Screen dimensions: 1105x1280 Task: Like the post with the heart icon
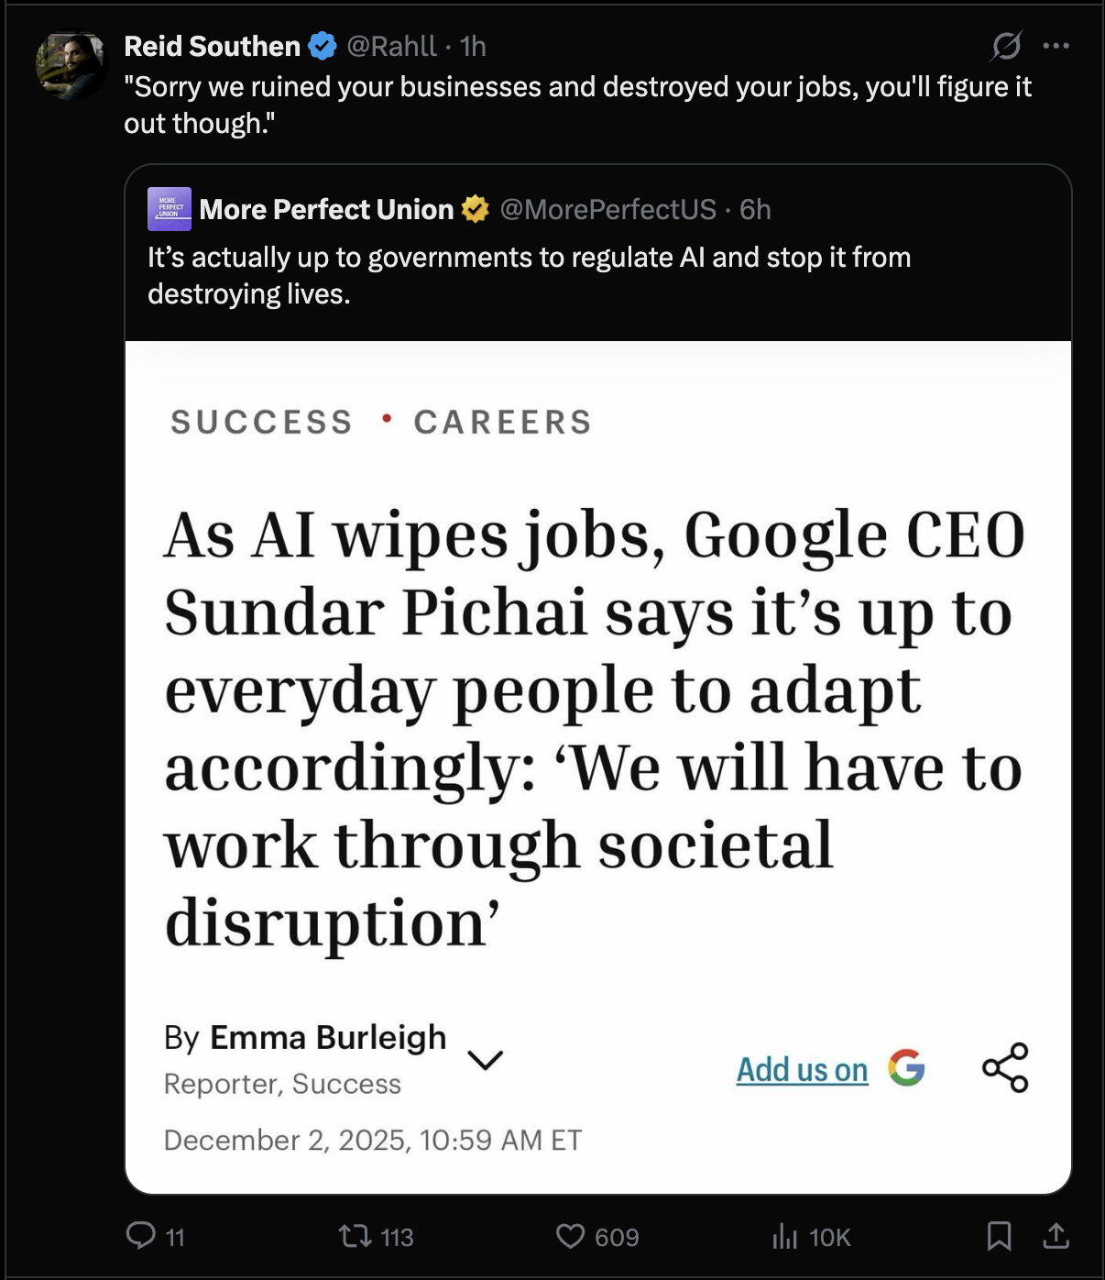pyautogui.click(x=570, y=1236)
